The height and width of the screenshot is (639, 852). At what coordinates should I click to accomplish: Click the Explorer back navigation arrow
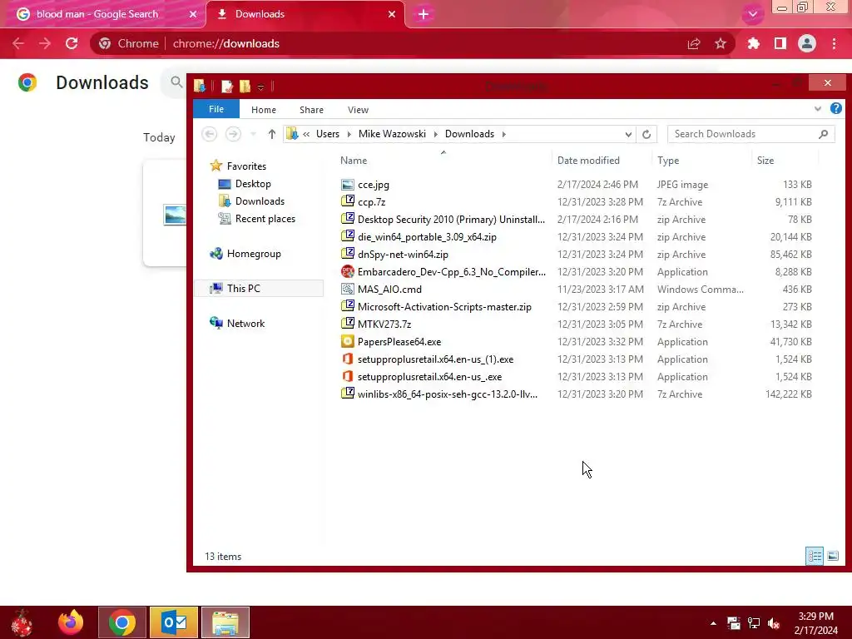coord(209,134)
